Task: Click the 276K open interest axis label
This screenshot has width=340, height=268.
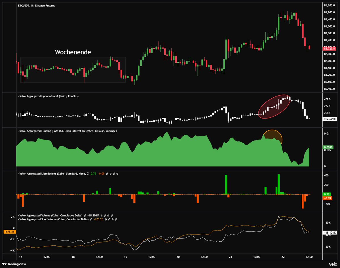Action: (x=327, y=99)
